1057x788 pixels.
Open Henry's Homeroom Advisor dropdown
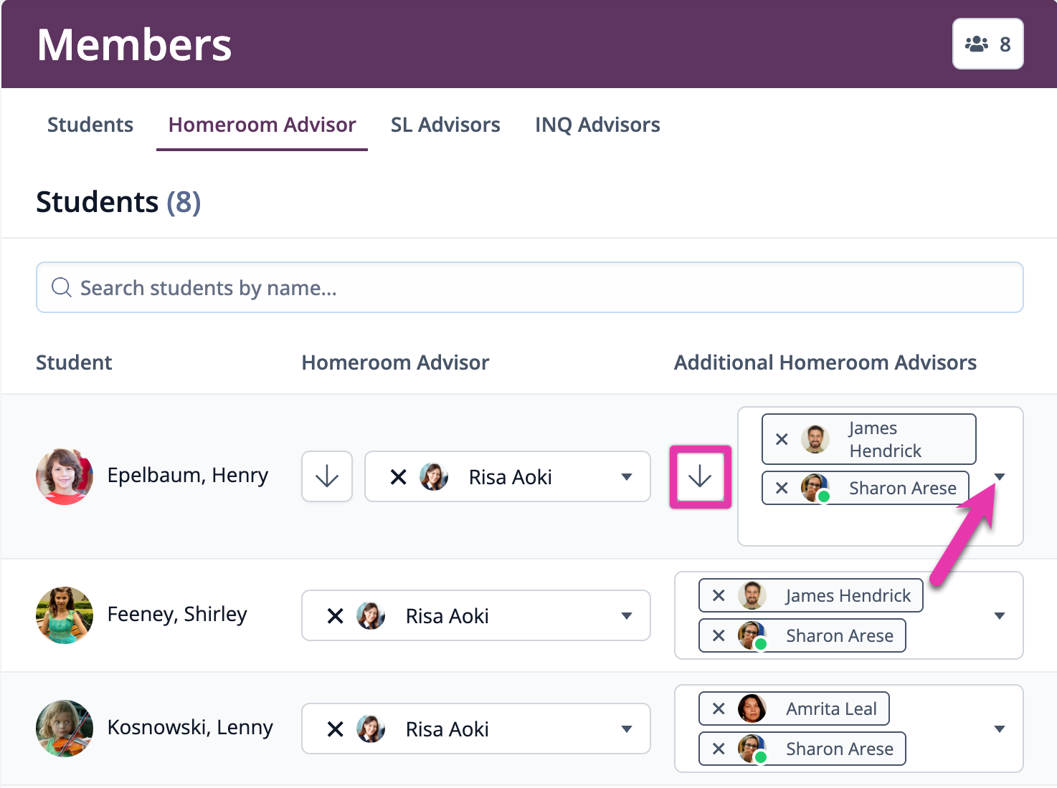[627, 477]
